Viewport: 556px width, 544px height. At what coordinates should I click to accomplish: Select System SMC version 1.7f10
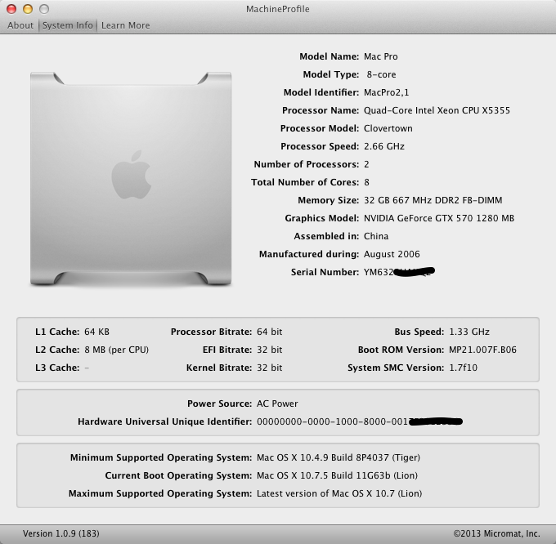pyautogui.click(x=463, y=368)
